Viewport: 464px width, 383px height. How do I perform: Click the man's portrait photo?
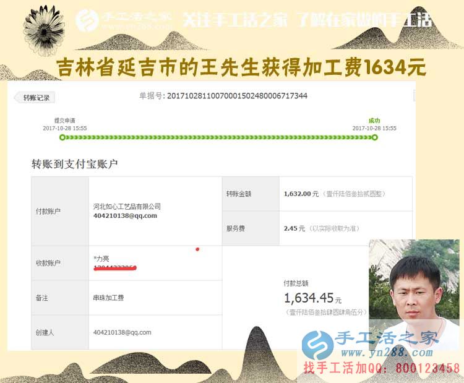click(413, 288)
